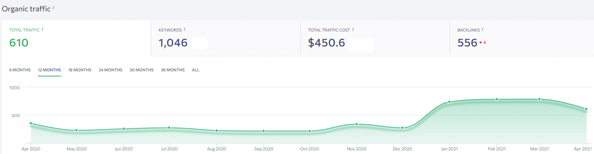Show the 30 Months time range
Screen dimensions: 594x154
(x=142, y=70)
